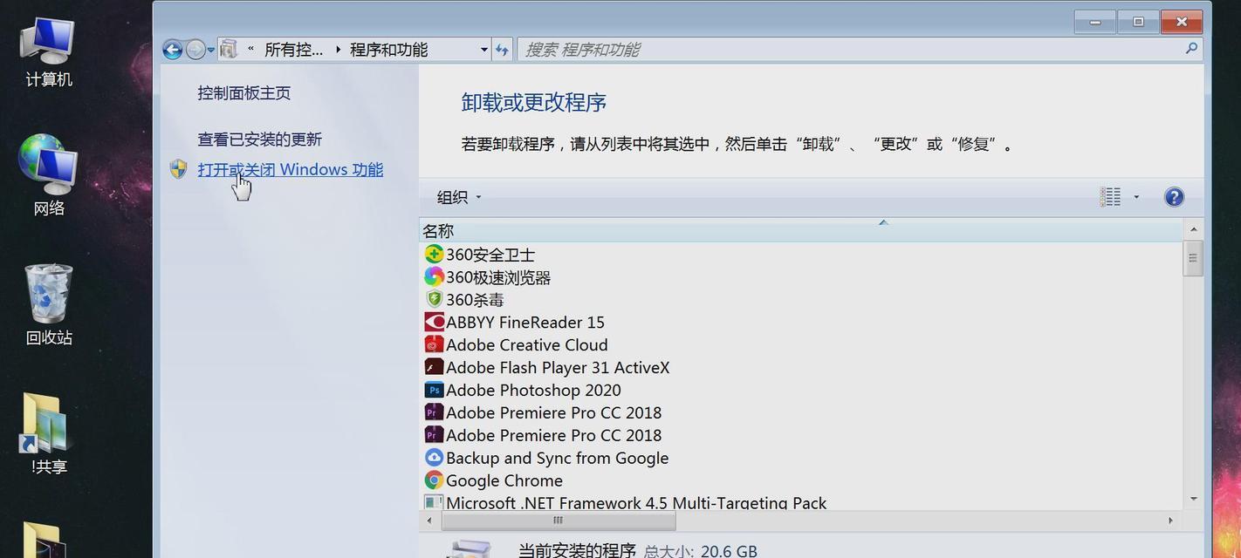Screen dimensions: 1241x558
Task: Click the Adobe Flash Player icon
Action: click(434, 367)
